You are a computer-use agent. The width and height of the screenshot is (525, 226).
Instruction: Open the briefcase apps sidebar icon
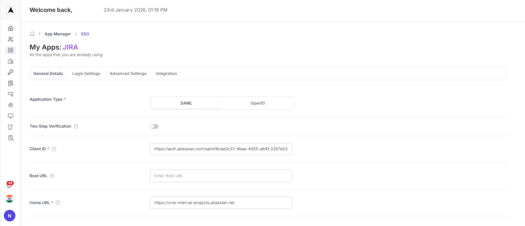pos(10,61)
